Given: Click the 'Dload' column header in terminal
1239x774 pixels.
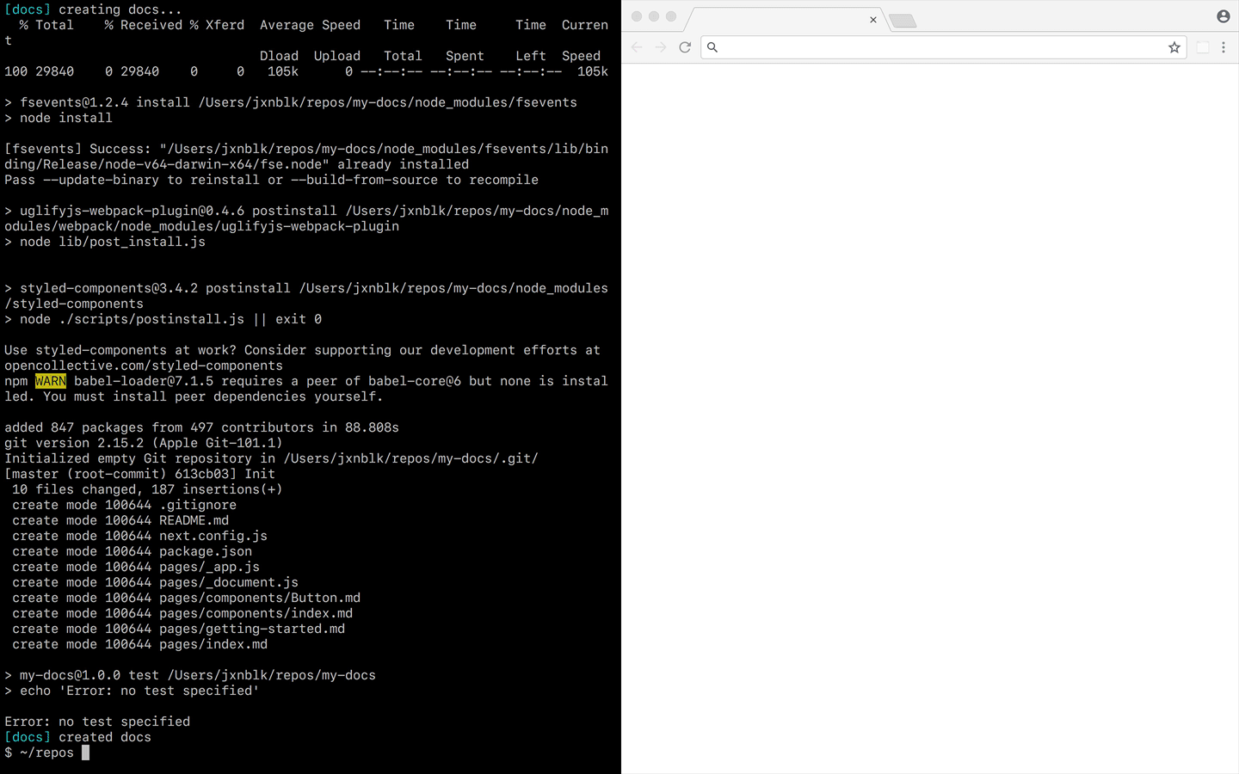Looking at the screenshot, I should [279, 56].
